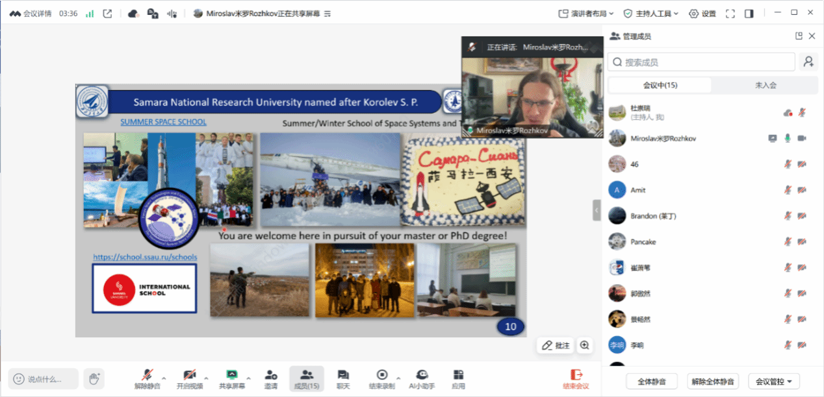824x397 pixels.
Task: Open the AI小助手 assistant
Action: click(422, 379)
